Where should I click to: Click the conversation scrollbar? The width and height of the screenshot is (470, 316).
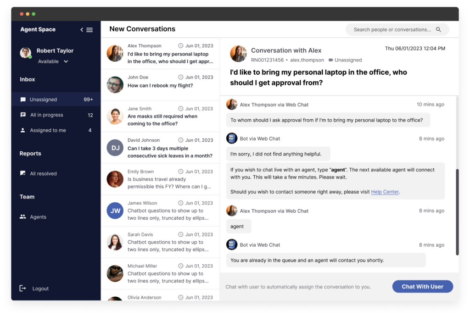[x=457, y=211]
